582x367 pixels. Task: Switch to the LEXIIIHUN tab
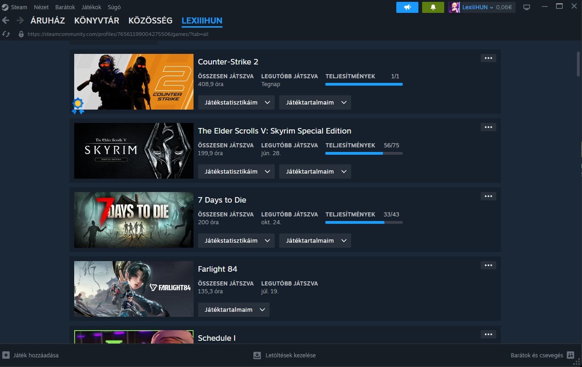pos(202,21)
